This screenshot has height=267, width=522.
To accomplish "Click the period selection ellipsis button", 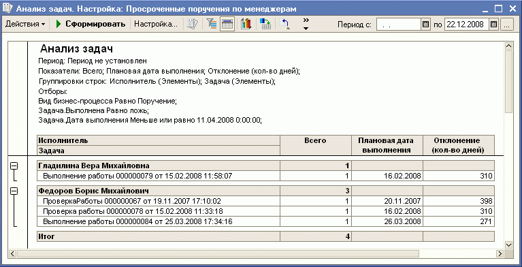I will [x=506, y=25].
